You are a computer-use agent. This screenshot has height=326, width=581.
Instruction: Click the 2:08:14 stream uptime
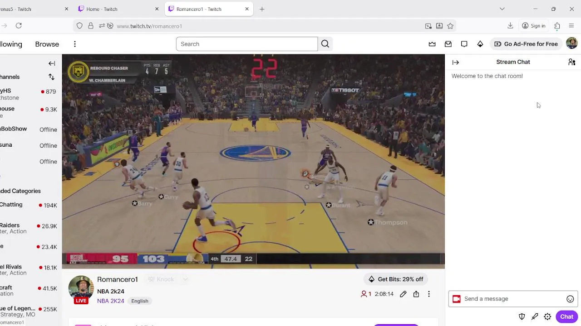coord(384,294)
